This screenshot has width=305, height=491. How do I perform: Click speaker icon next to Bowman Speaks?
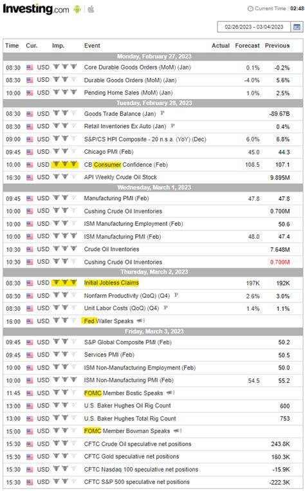click(x=177, y=431)
